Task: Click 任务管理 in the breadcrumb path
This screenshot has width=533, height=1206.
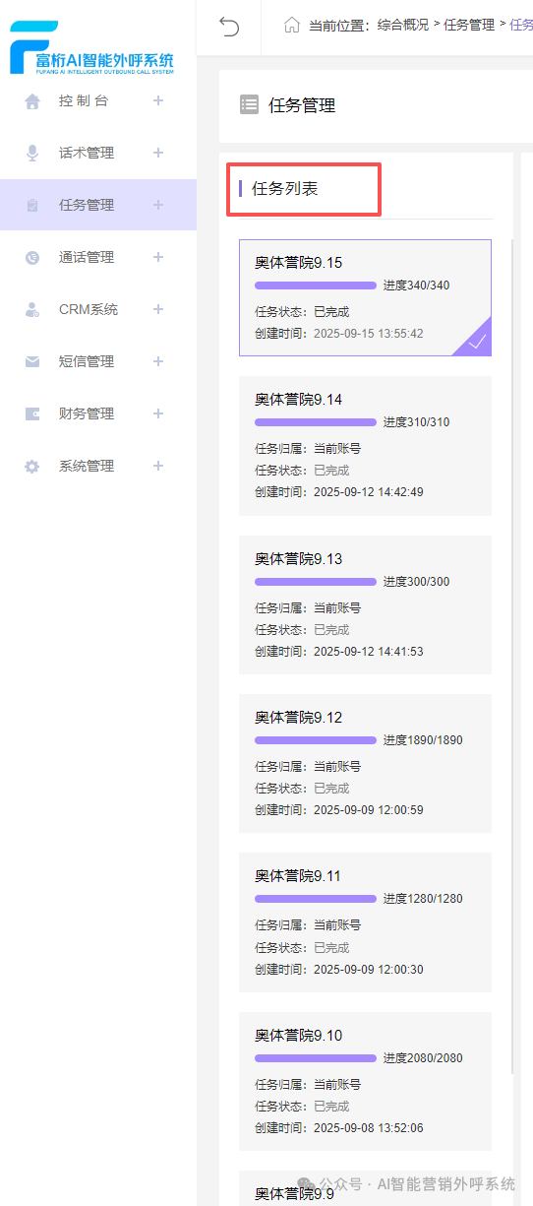Action: pos(469,26)
